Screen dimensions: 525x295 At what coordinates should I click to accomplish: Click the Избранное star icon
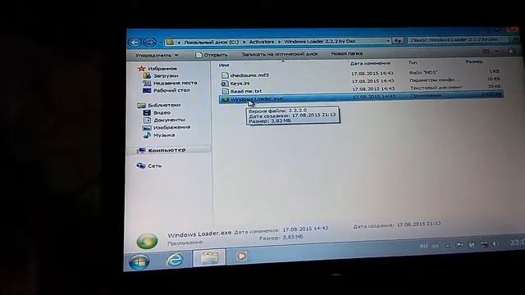[141, 69]
